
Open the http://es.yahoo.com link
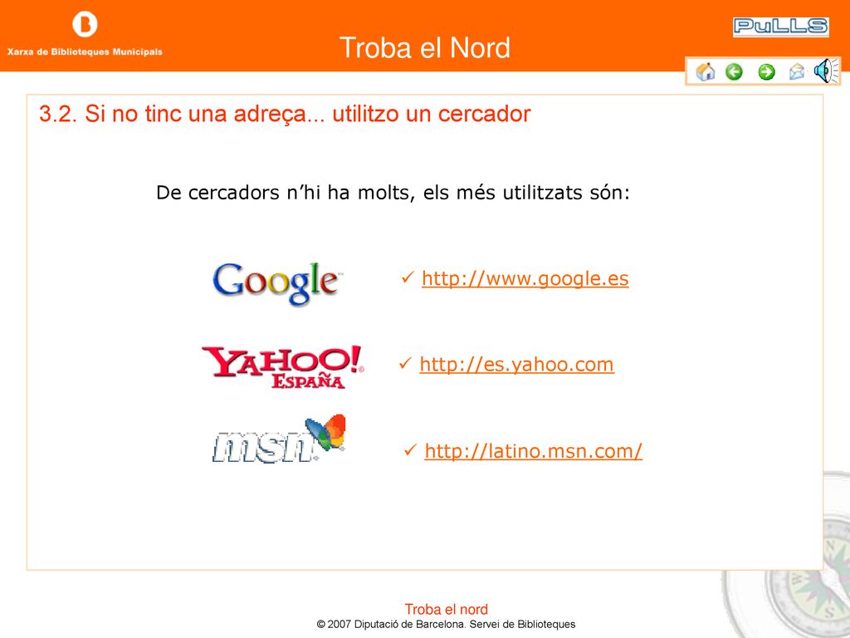coord(516,364)
